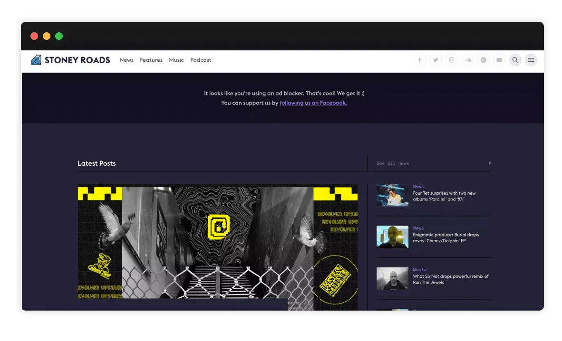The image size is (562, 341).
Task: Open the YouTube social icon
Action: click(x=499, y=60)
